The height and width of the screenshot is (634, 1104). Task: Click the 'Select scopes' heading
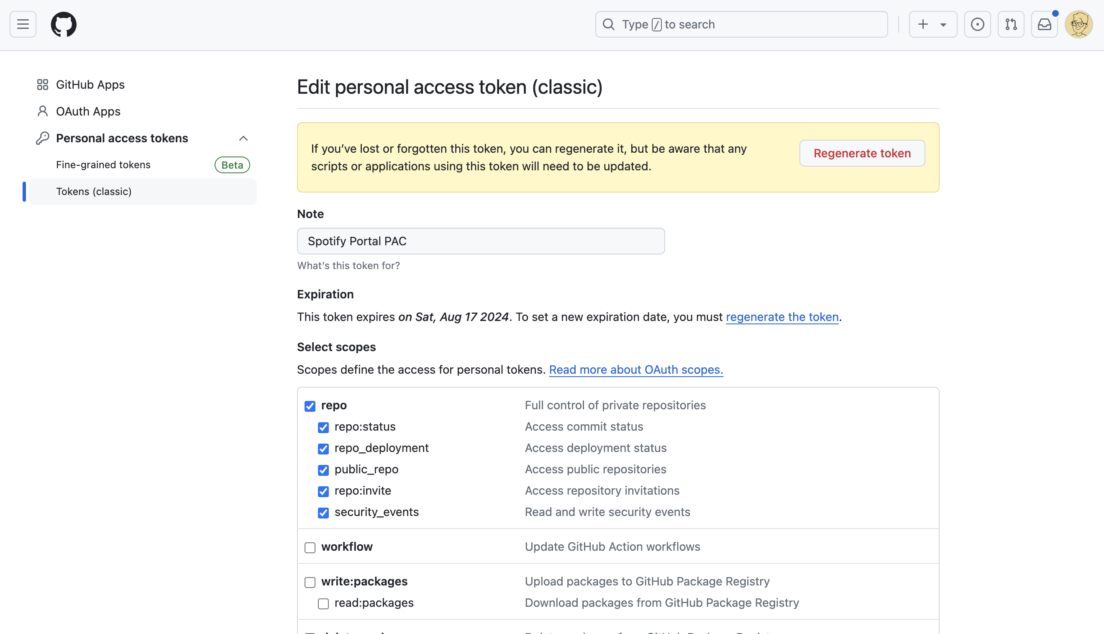click(x=336, y=347)
